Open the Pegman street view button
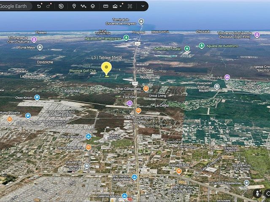This screenshot has width=270, height=202. tap(258, 193)
